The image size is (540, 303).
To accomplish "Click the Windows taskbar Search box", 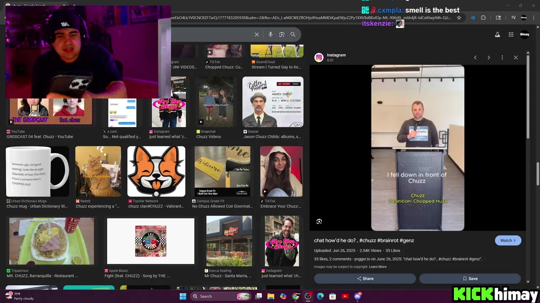I will [x=221, y=296].
